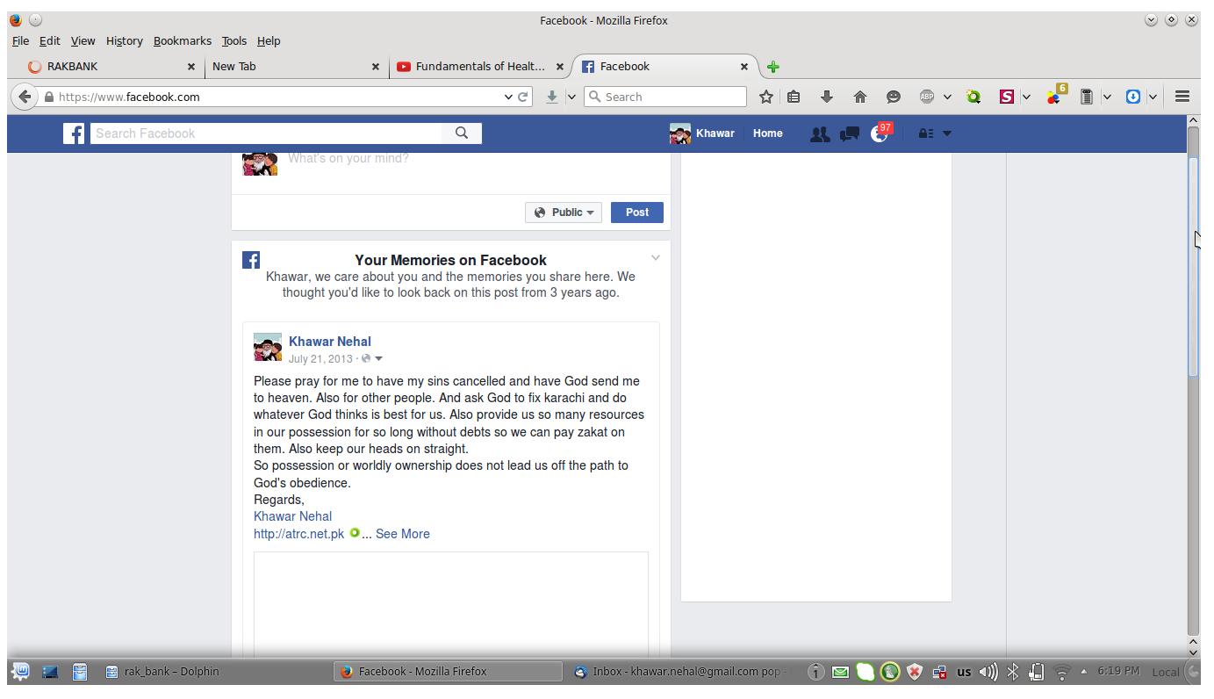Open the Facebook account menu arrow
The width and height of the screenshot is (1214, 699).
pyautogui.click(x=946, y=133)
